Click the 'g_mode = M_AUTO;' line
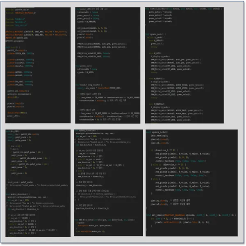This screenshot has width=246, height=246. (x=86, y=72)
